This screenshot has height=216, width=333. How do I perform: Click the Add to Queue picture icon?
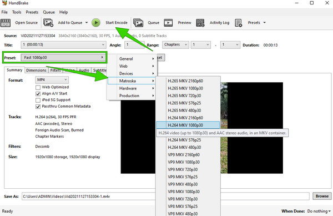[48, 23]
